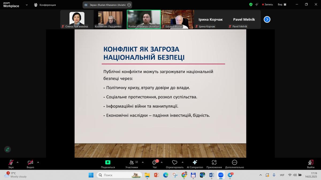Open the Participants panel
Image resolution: width=321 pixels, height=180 pixels.
[132, 162]
